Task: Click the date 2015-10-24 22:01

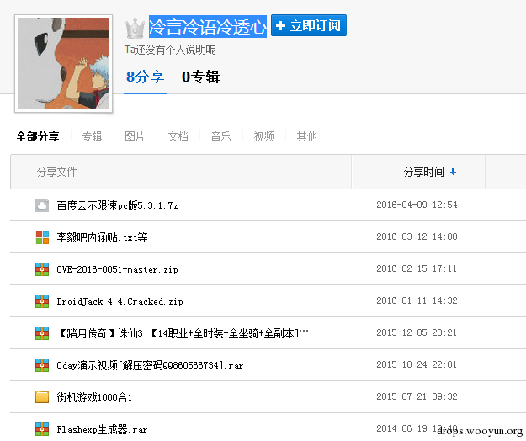Action: 417,364
